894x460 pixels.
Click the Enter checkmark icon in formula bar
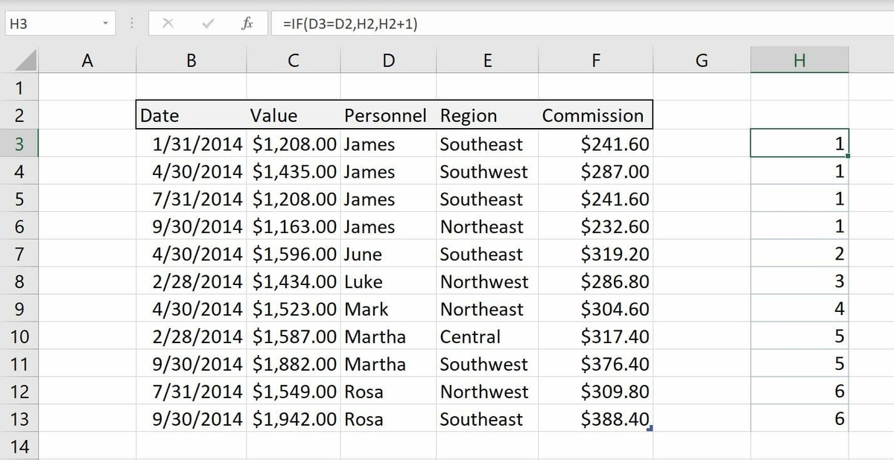(207, 22)
